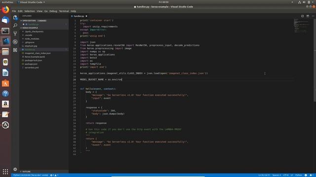The image size is (316, 177).
Task: Show Applications grid at dock bottom
Action: tap(5, 172)
